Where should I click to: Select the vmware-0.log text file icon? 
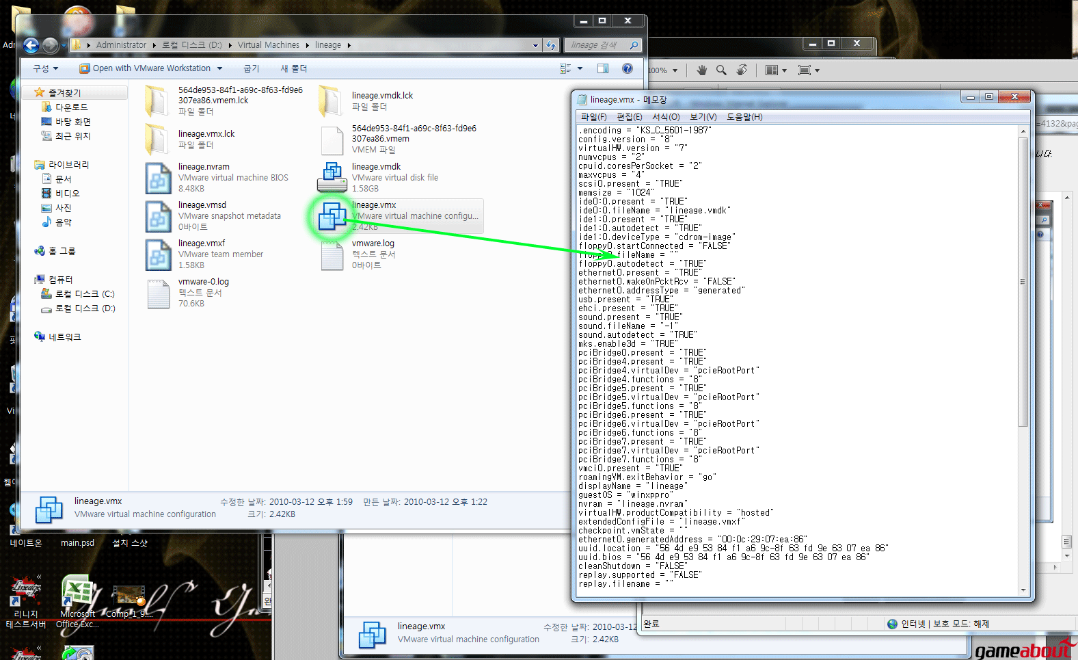159,293
